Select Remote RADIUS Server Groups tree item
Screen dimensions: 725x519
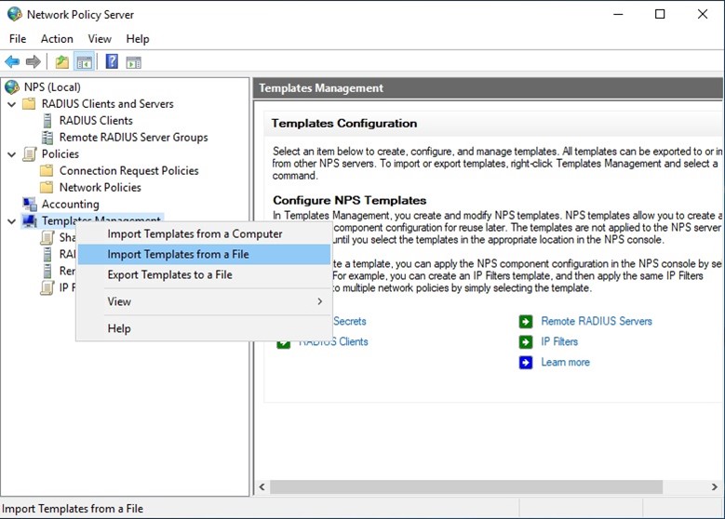point(134,138)
